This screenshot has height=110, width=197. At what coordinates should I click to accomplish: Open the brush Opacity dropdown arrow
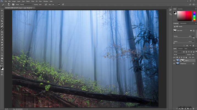43,4
